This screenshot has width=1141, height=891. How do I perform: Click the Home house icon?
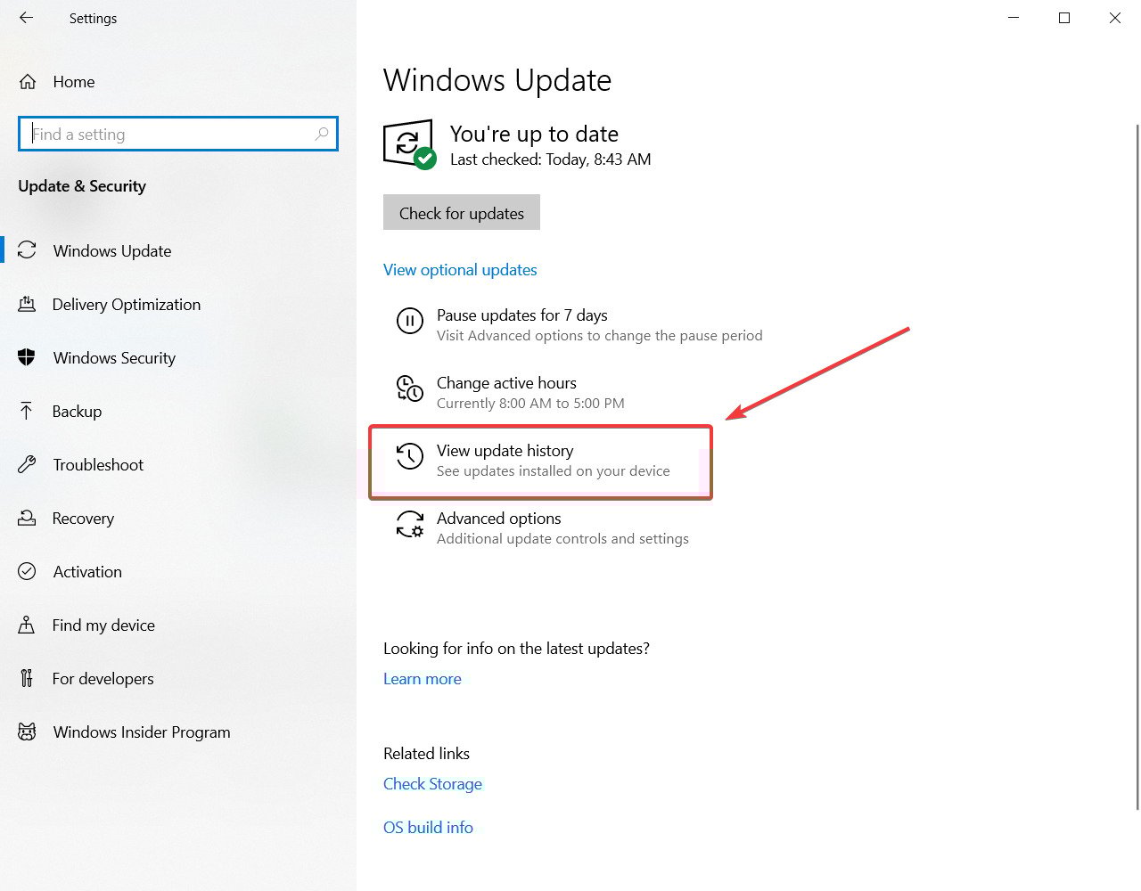pyautogui.click(x=28, y=82)
